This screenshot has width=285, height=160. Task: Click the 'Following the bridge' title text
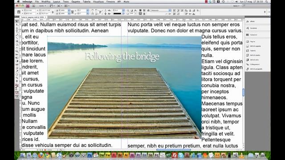[122, 56]
